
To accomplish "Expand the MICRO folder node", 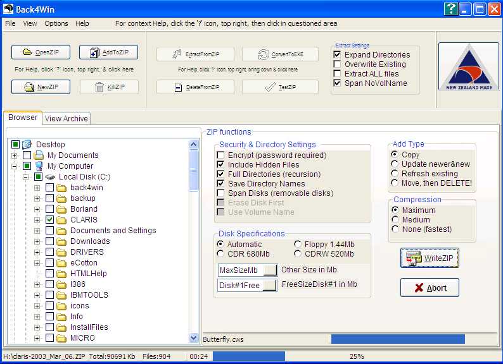I will (37, 338).
